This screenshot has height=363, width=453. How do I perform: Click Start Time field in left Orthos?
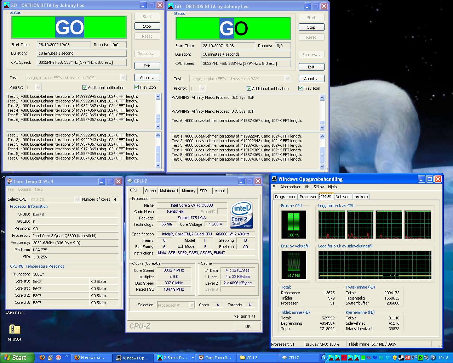pos(64,45)
